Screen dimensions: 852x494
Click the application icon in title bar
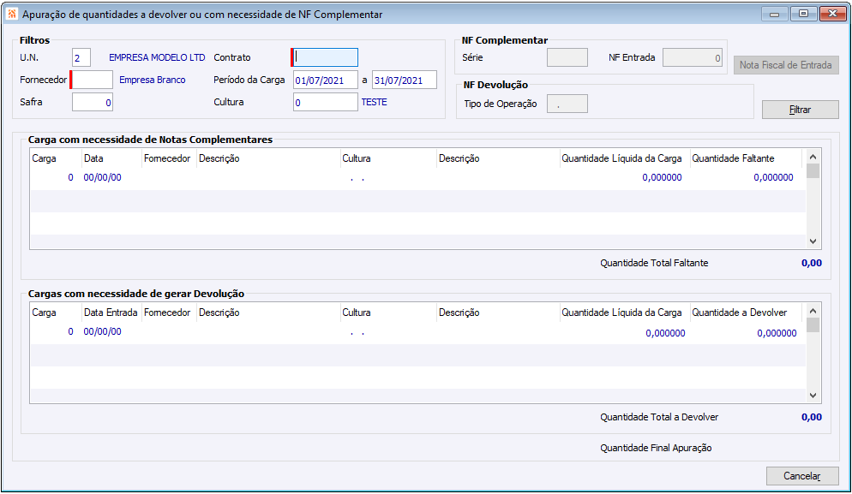pos(11,14)
